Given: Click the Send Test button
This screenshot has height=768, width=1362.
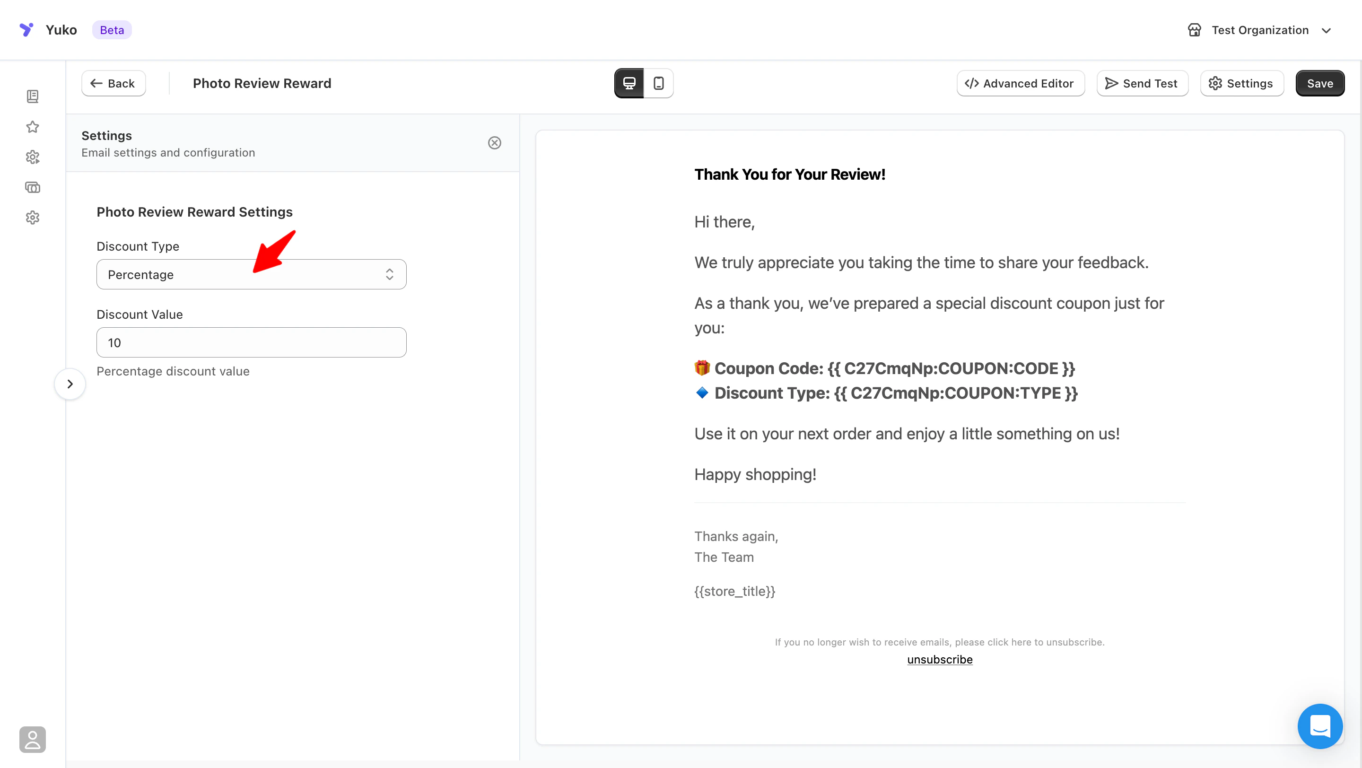Looking at the screenshot, I should tap(1142, 84).
